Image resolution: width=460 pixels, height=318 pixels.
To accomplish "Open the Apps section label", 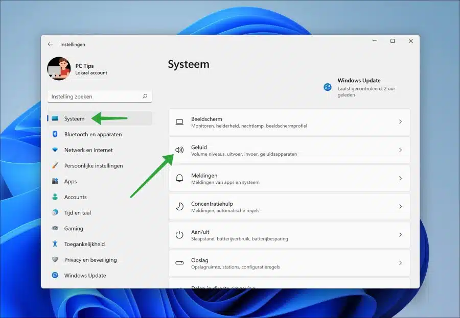I will click(x=71, y=181).
